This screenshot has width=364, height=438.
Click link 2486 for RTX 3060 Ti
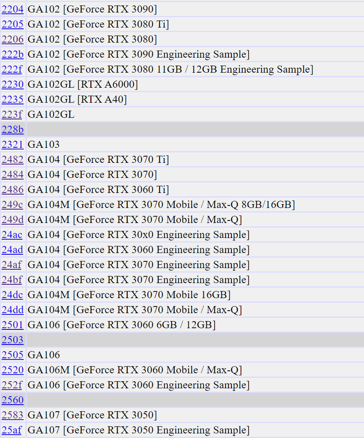[12, 190]
